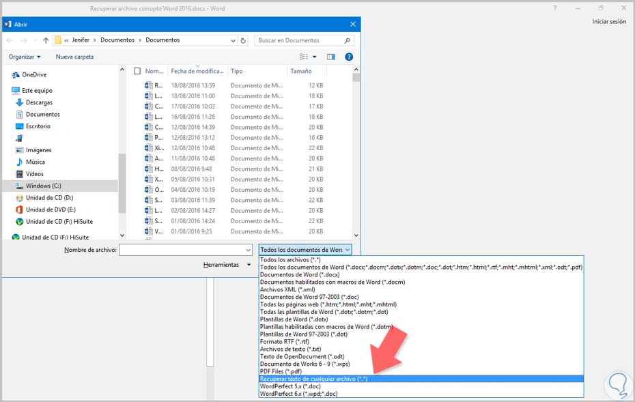Screen dimensions: 635x402
Task: Click Word file icon dated 01/08/2016 14:24
Action: pyautogui.click(x=149, y=221)
